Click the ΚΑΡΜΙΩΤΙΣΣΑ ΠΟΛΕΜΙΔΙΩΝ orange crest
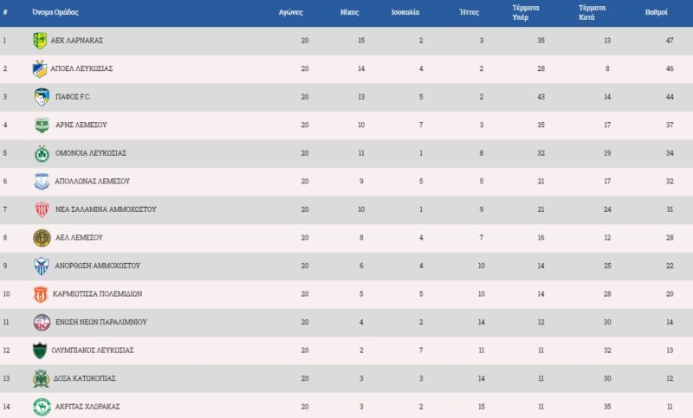Viewport: 693px width, 418px height. click(x=40, y=294)
